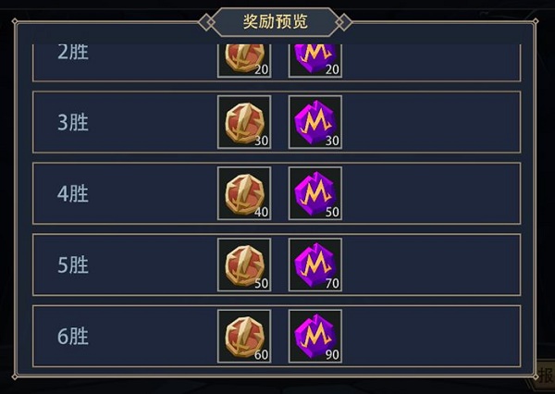View the gold coin reward showing 60
The image size is (555, 394).
[244, 337]
